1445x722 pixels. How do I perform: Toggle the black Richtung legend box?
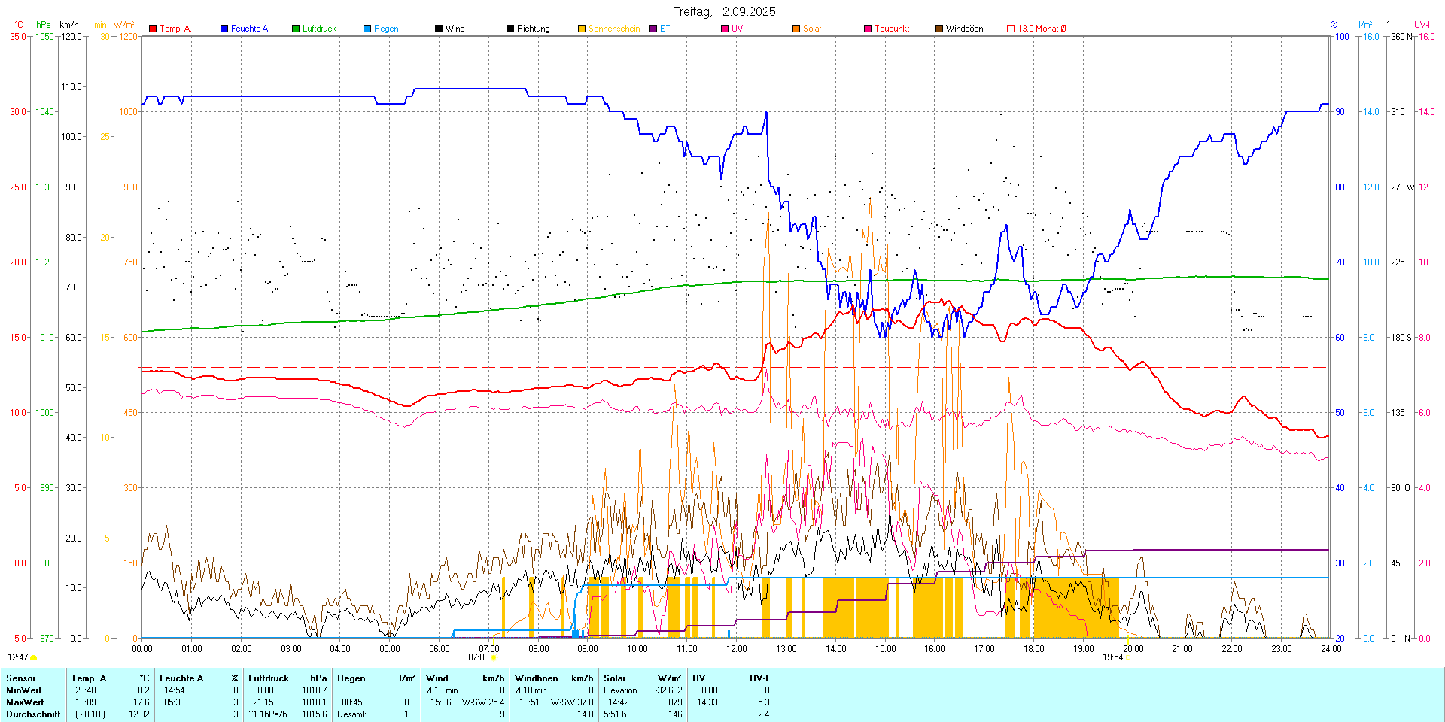[510, 29]
